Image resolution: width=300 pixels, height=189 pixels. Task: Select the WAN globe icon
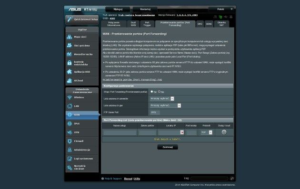pos(70,114)
